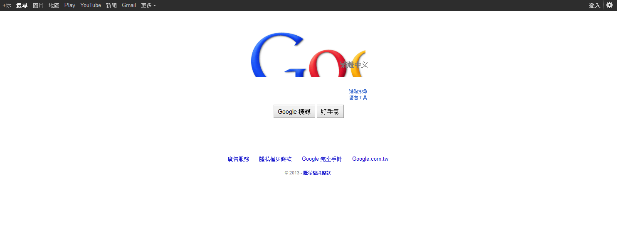Screen dimensions: 617x240
Task: Expand the 更多 dropdown menu
Action: click(148, 5)
